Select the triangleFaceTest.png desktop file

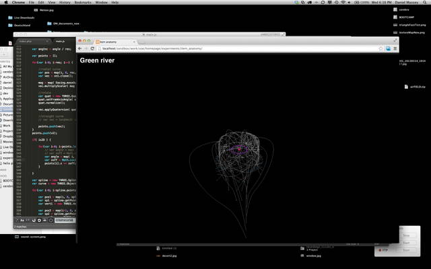[x=409, y=25]
